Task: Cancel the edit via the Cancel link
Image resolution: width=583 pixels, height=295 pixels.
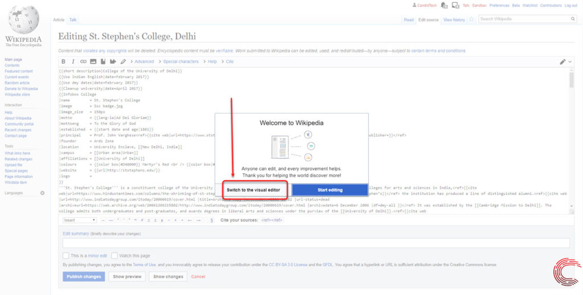Action: pos(198,276)
